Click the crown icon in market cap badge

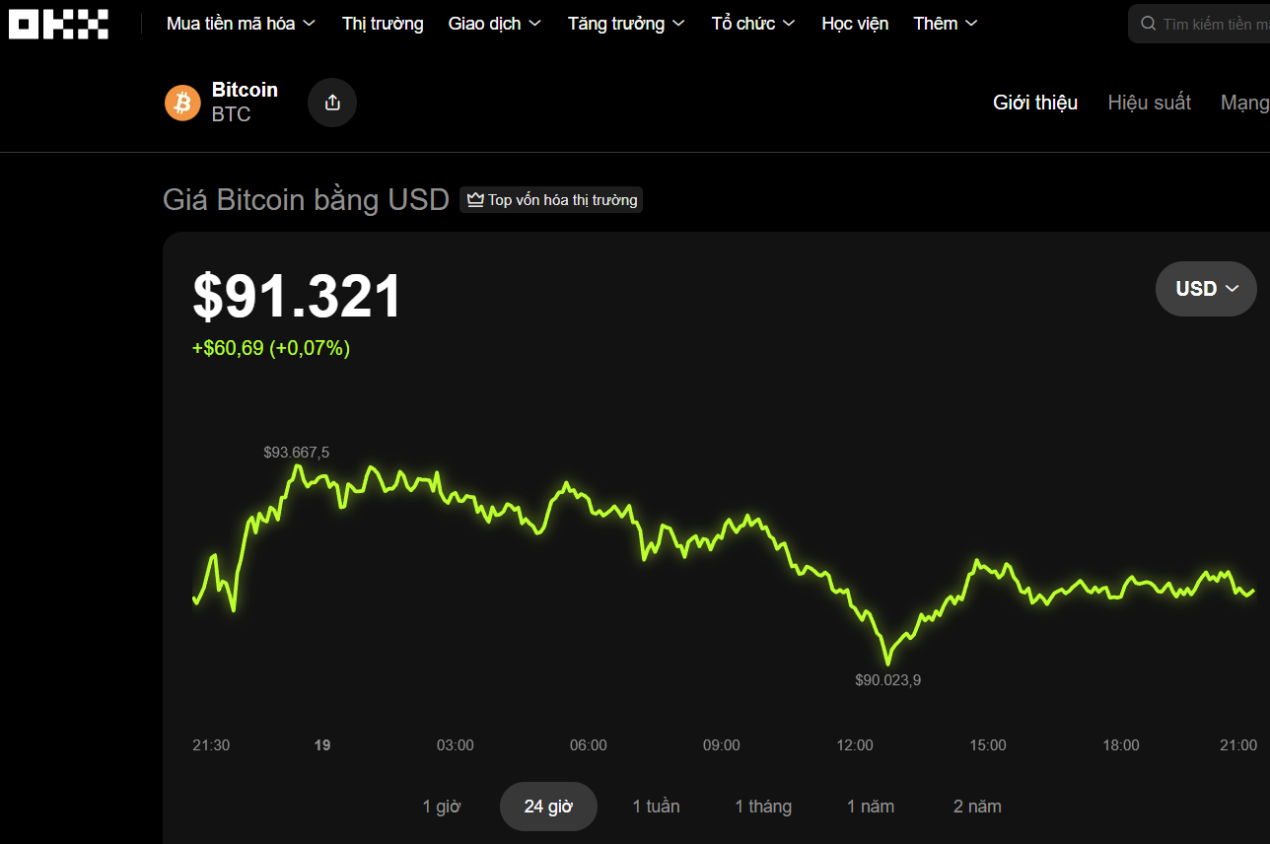[475, 200]
